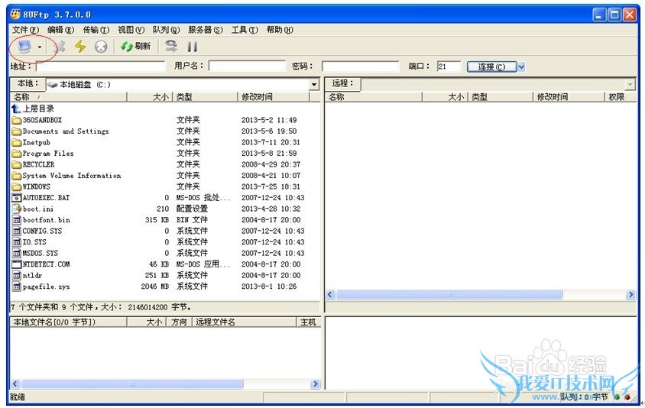Sort local files by 类型 column
Viewport: 645px width, 408px height.
point(205,97)
